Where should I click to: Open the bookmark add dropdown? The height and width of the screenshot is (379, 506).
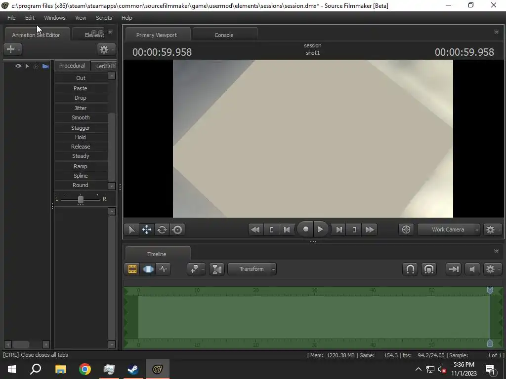click(x=196, y=269)
